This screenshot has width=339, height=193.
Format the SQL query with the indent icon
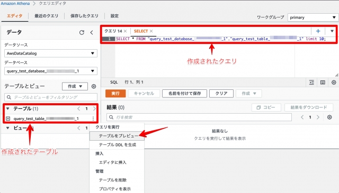click(x=311, y=82)
